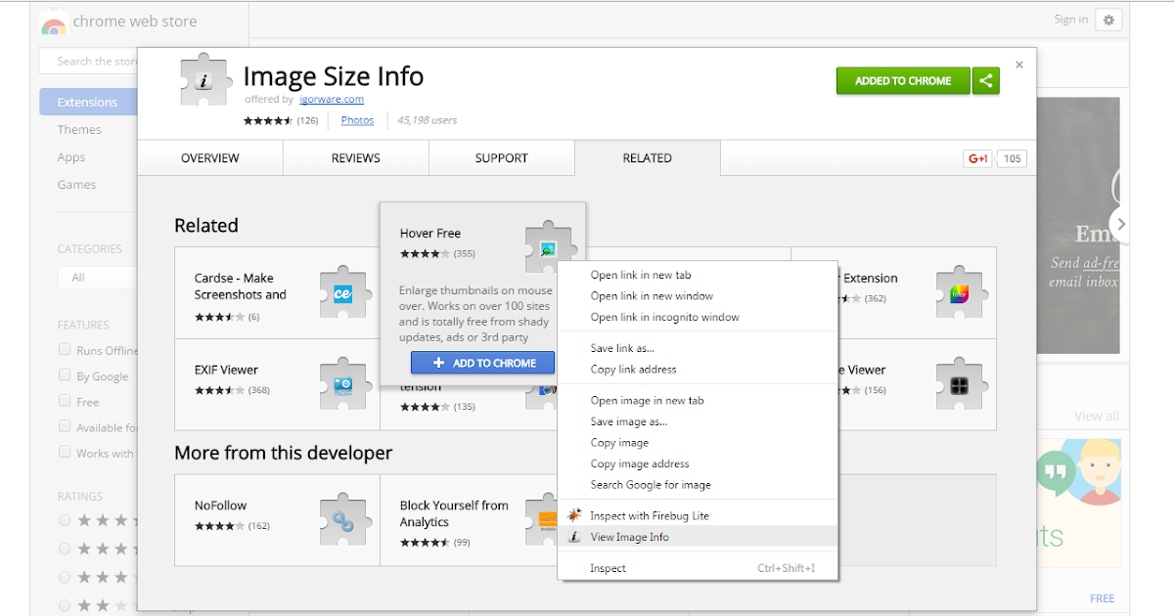Click the EXIF Viewer extension icon
The image size is (1174, 616).
pyautogui.click(x=343, y=383)
